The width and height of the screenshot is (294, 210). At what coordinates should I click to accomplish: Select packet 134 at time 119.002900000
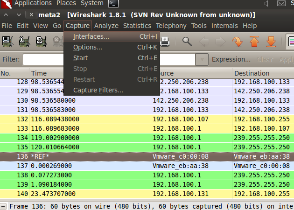[147, 138]
